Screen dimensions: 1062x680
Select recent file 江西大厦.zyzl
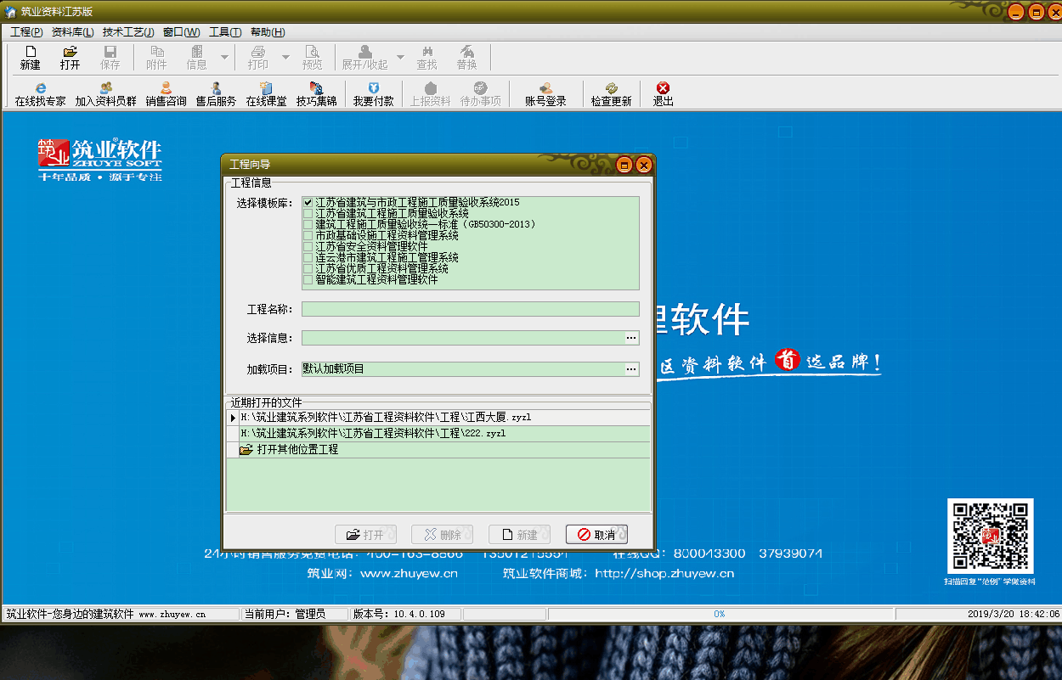pyautogui.click(x=386, y=418)
